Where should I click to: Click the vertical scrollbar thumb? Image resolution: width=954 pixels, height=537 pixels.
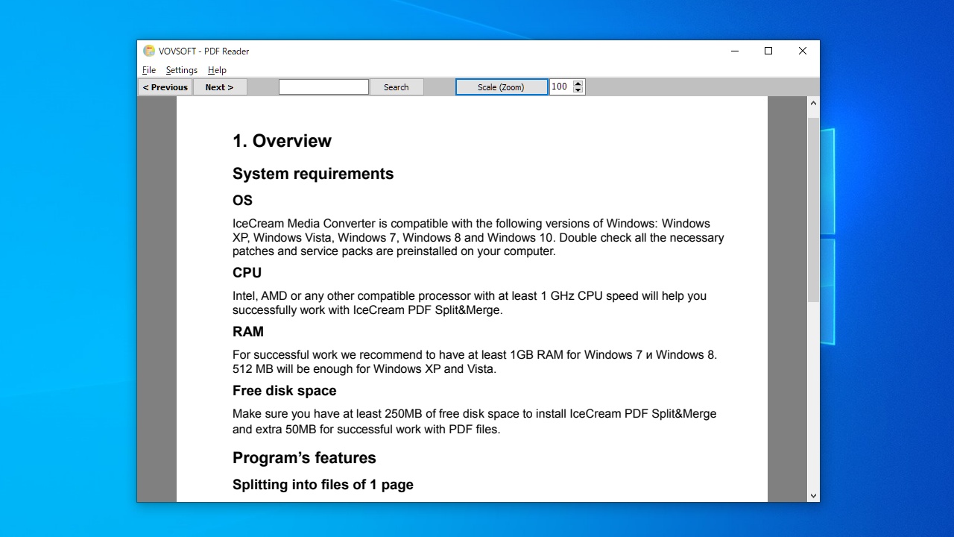(813, 210)
